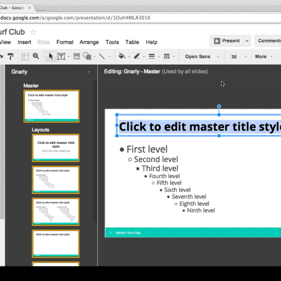Expand the Gnarly theme dropdown
Screen dimensions: 281x281
(89, 72)
